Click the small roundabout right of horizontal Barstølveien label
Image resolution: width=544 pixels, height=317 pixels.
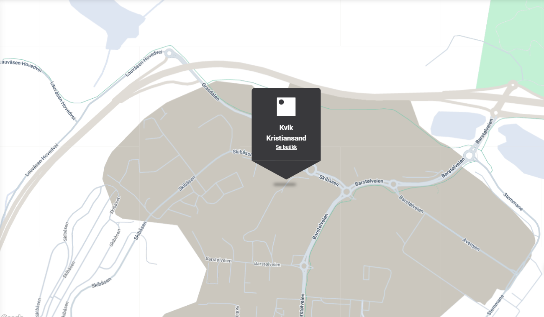pos(393,184)
